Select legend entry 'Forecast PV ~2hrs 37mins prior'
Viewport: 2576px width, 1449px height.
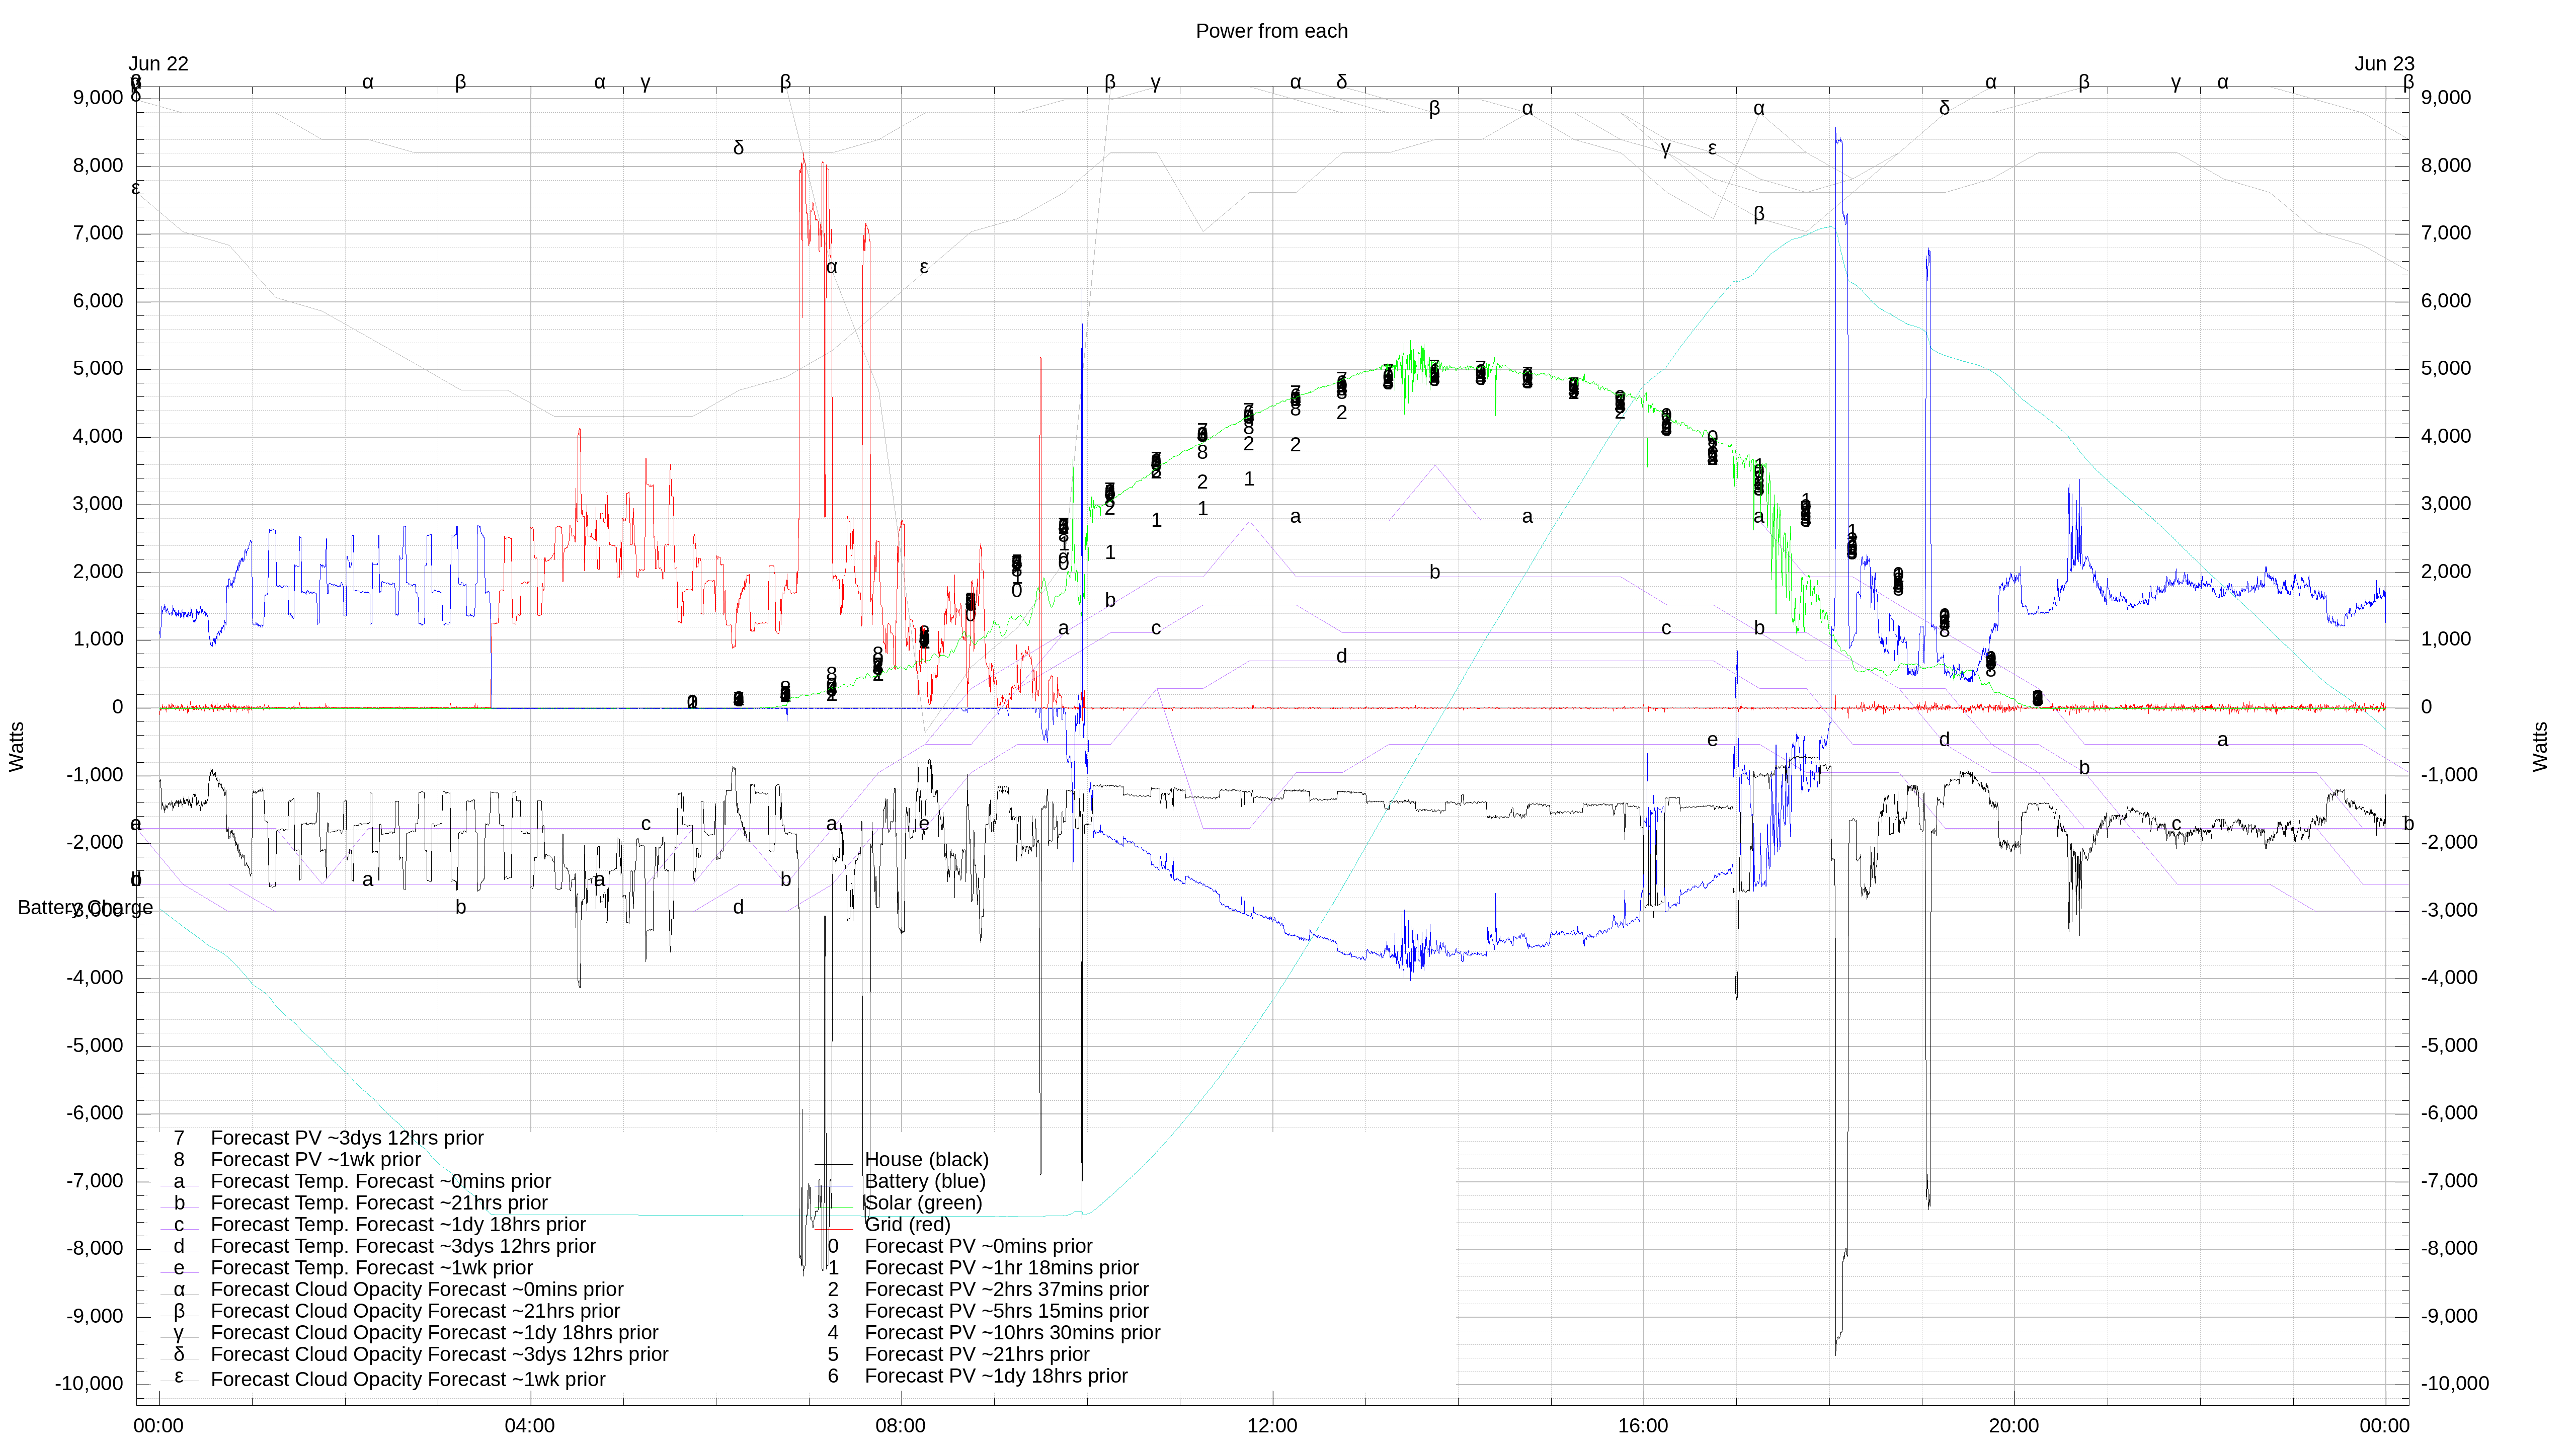click(1006, 1289)
